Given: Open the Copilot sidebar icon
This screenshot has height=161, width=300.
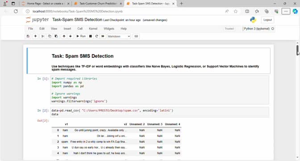Looking at the screenshot, I should (295, 11).
